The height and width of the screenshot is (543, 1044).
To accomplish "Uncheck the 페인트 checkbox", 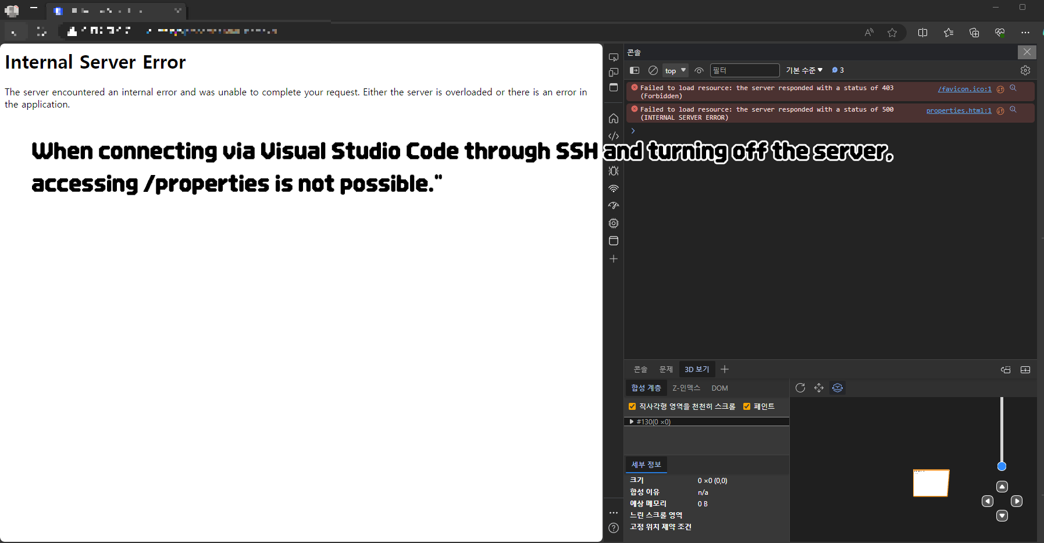I will click(x=747, y=406).
